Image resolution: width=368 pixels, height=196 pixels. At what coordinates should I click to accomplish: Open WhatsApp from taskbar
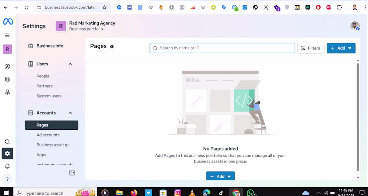click(251, 193)
